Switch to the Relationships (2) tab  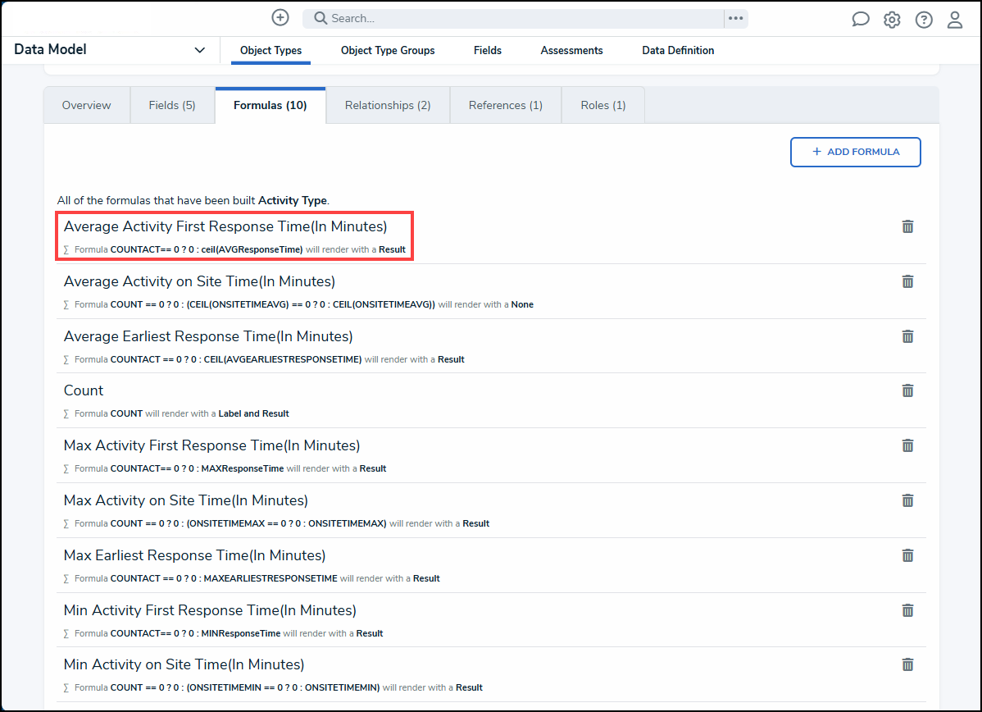click(388, 105)
